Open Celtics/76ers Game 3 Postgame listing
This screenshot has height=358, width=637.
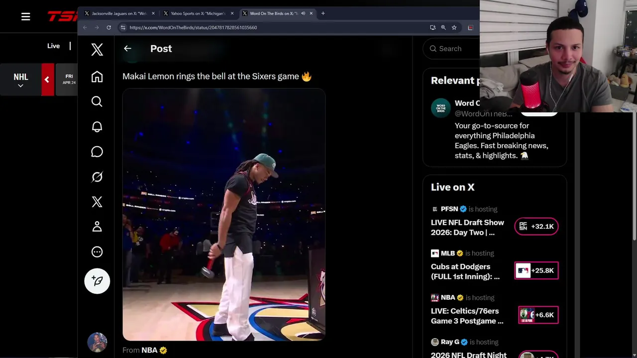(467, 316)
